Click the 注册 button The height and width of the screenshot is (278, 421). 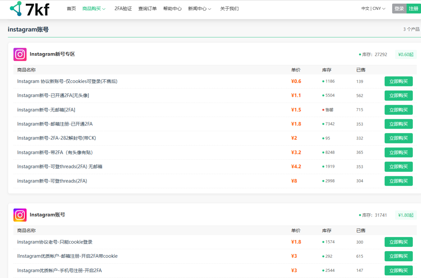pos(414,9)
